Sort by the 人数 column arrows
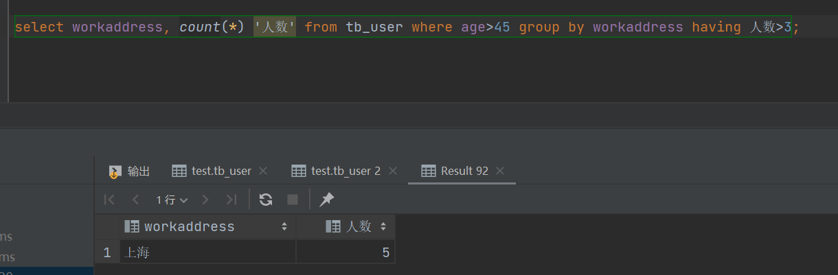 click(x=383, y=226)
